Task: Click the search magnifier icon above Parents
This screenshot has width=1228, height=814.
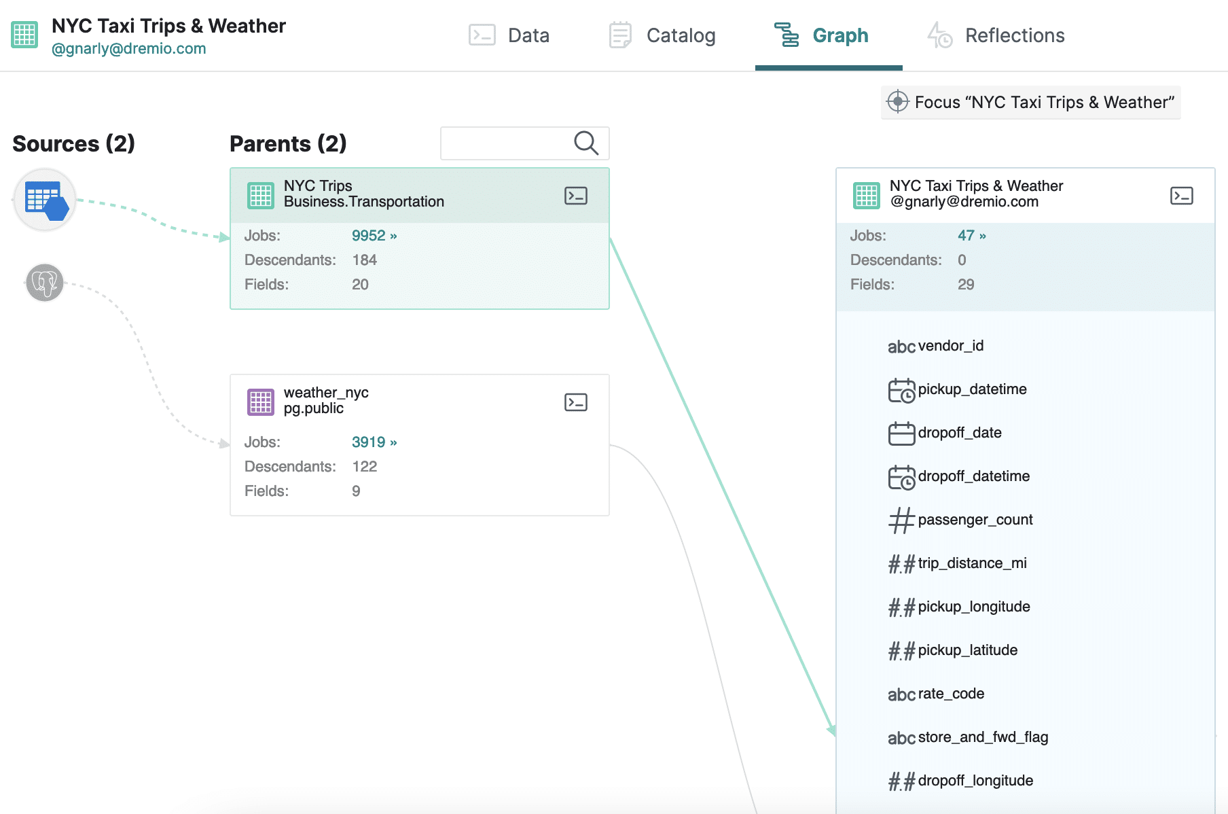Action: point(584,143)
